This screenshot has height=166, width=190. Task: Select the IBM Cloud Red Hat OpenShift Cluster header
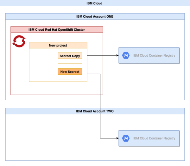57,30
